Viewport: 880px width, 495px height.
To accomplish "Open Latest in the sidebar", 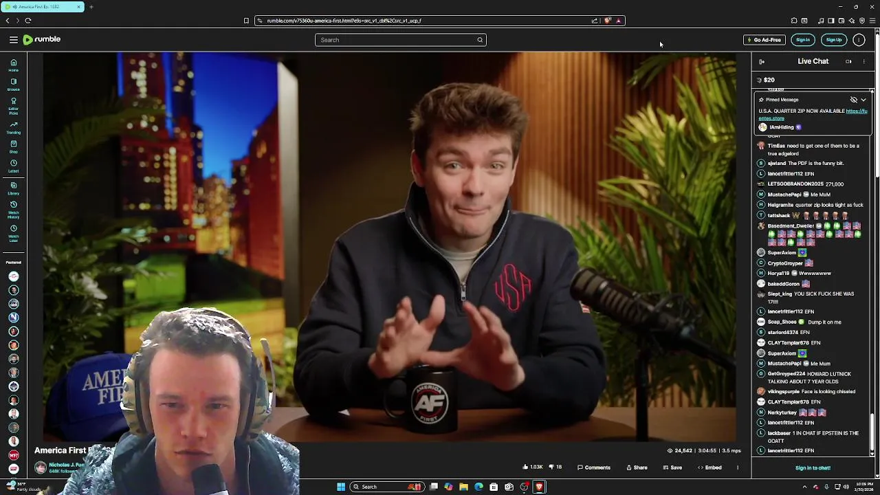I will pos(13,166).
